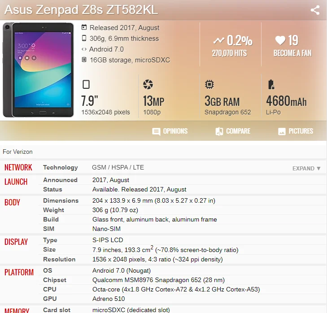Click the Pictures image icon
The height and width of the screenshot is (313, 327).
point(282,131)
